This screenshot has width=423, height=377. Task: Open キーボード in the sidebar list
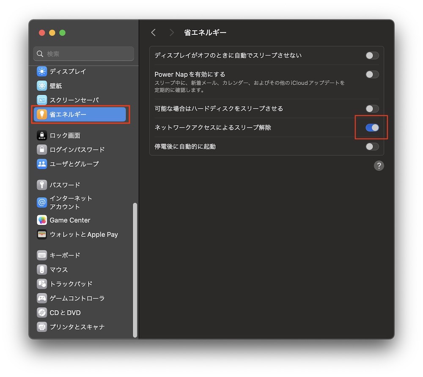pos(65,255)
